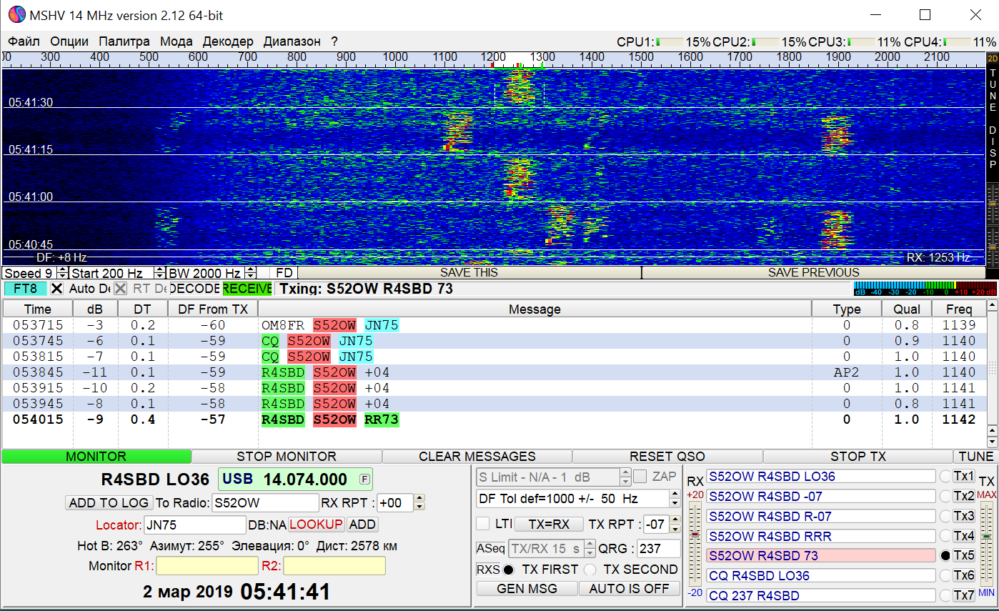999x611 pixels.
Task: Click the LOOKUP button
Action: 317,524
